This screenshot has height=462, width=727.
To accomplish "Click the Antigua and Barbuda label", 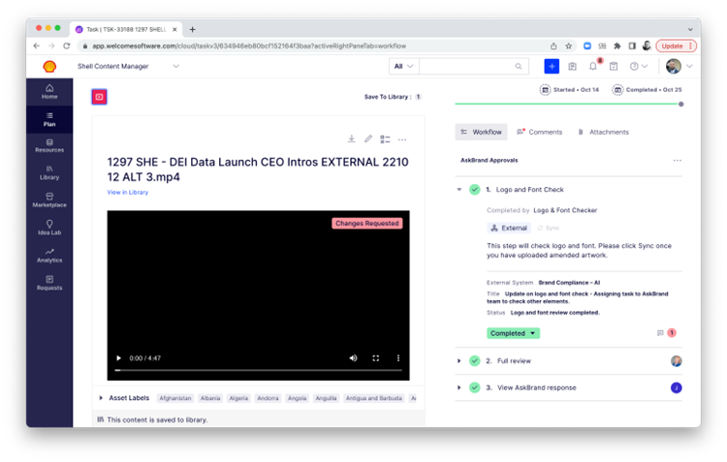I will (374, 398).
